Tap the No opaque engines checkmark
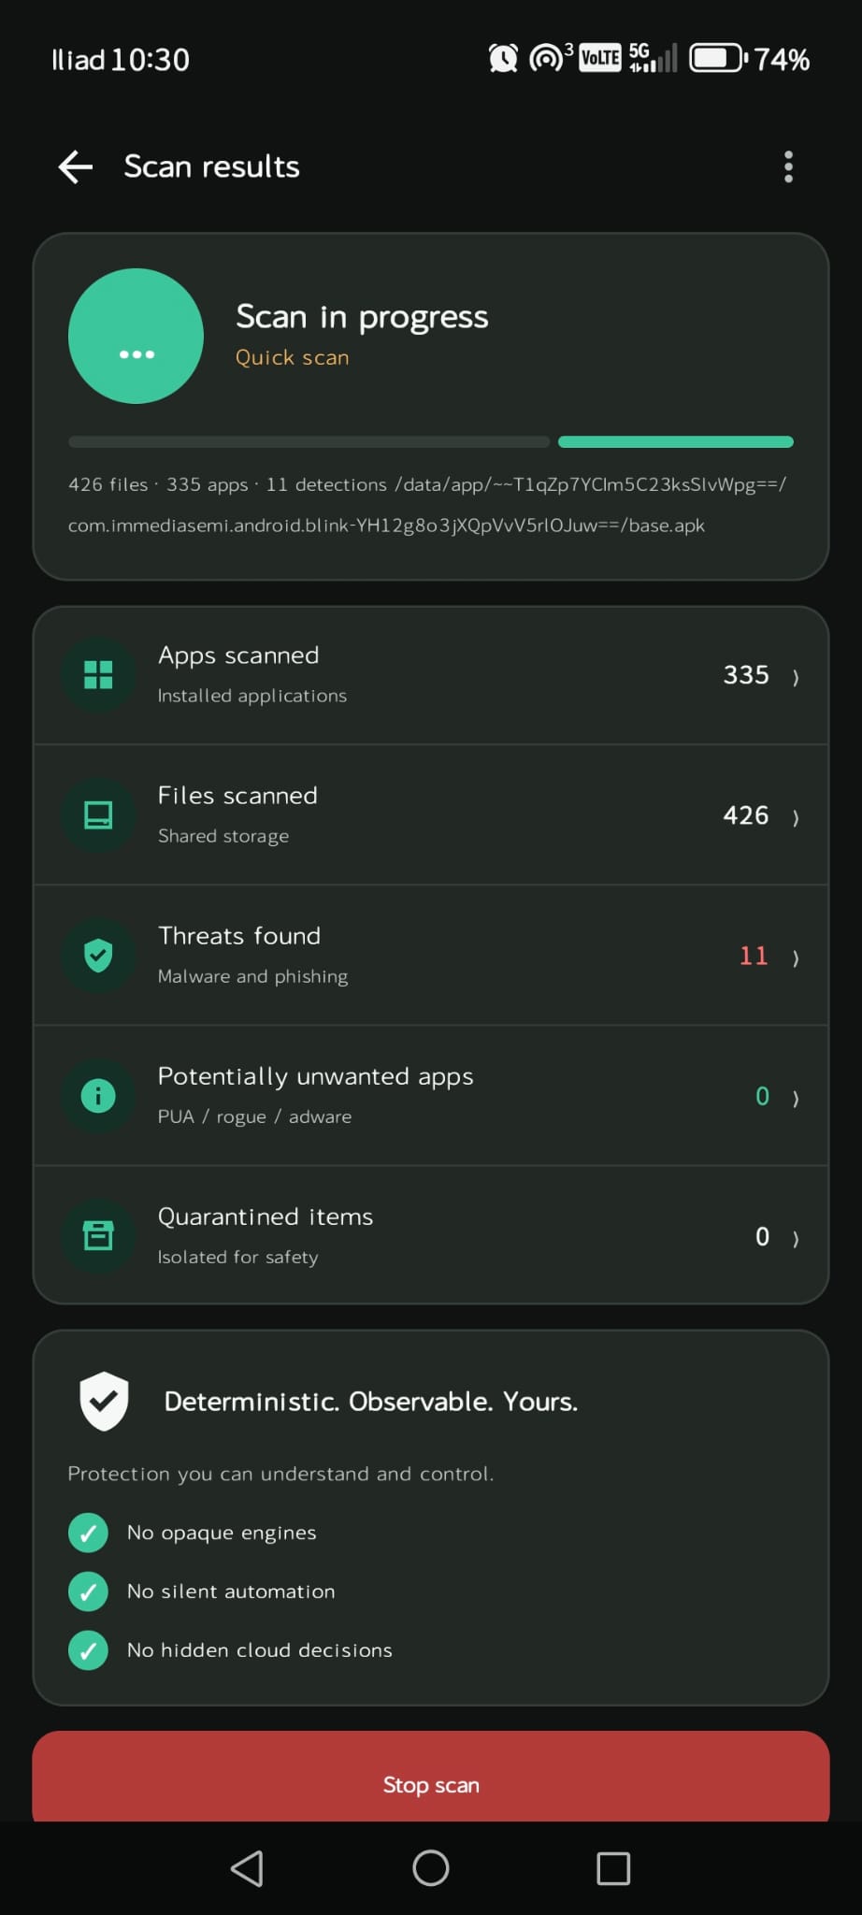The height and width of the screenshot is (1915, 862). (x=88, y=1533)
